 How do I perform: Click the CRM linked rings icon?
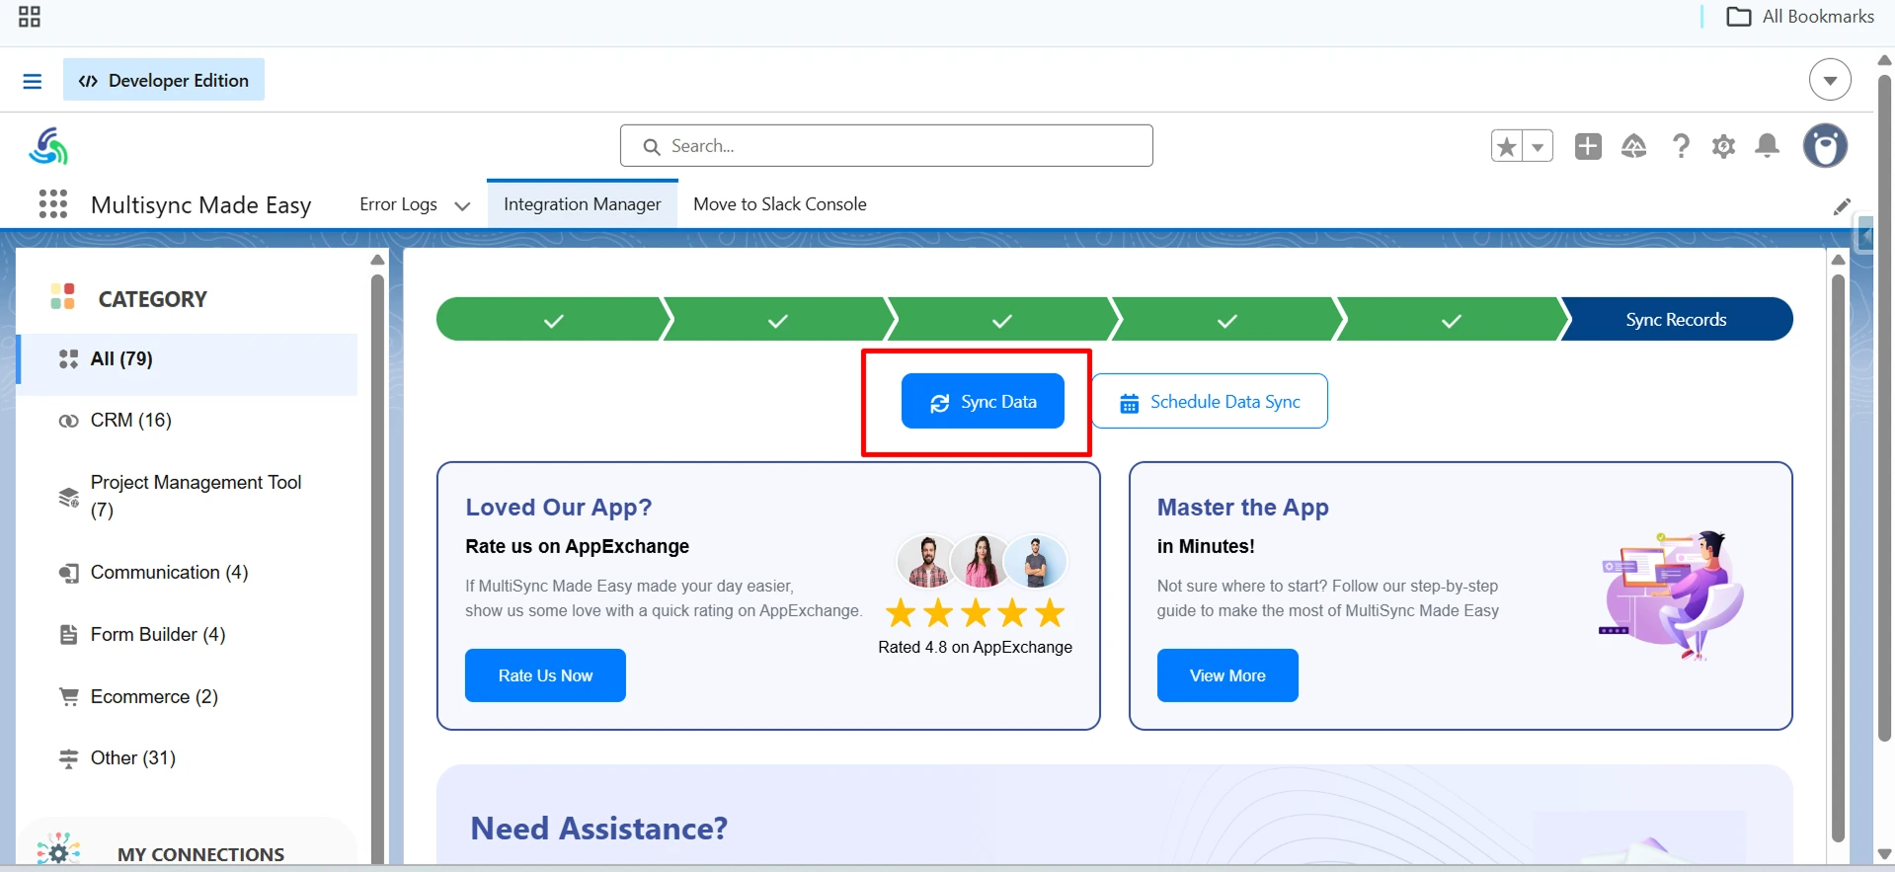pyautogui.click(x=68, y=421)
